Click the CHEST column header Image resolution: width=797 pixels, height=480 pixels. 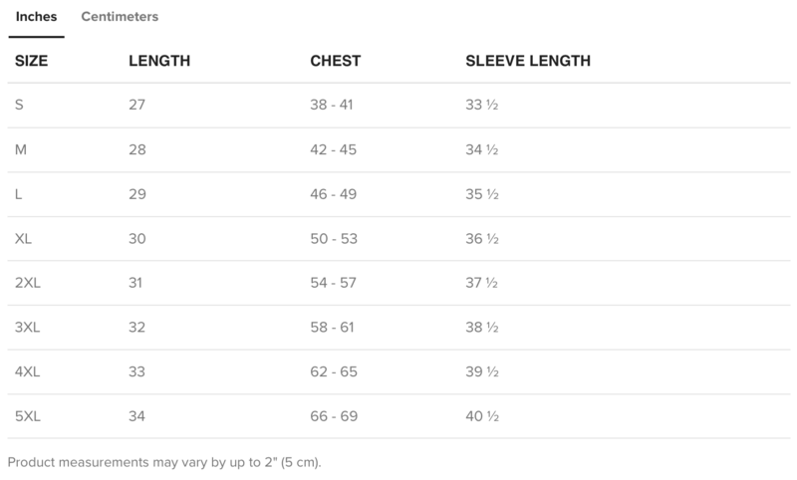pos(336,61)
